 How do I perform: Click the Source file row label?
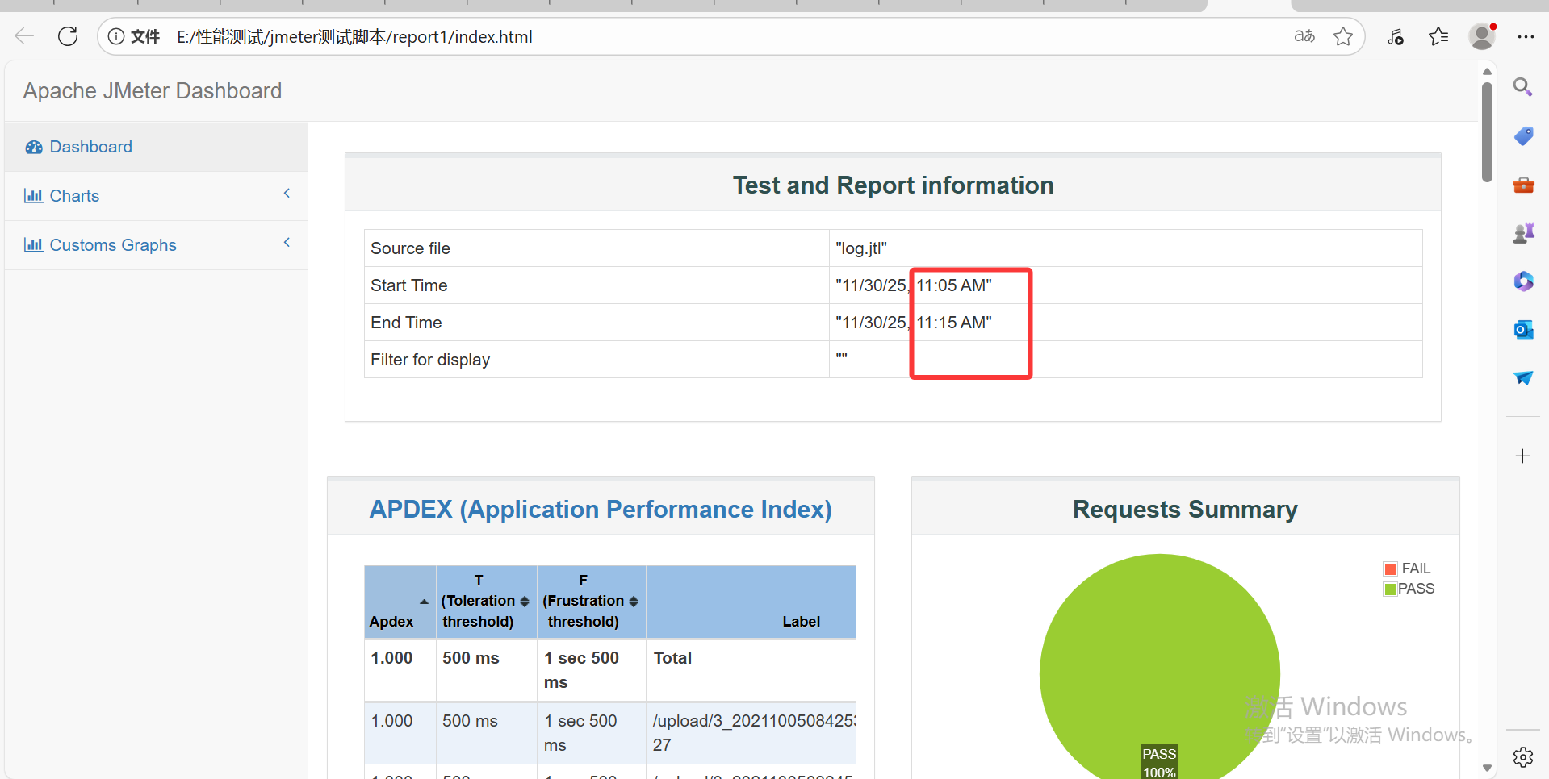click(x=410, y=248)
